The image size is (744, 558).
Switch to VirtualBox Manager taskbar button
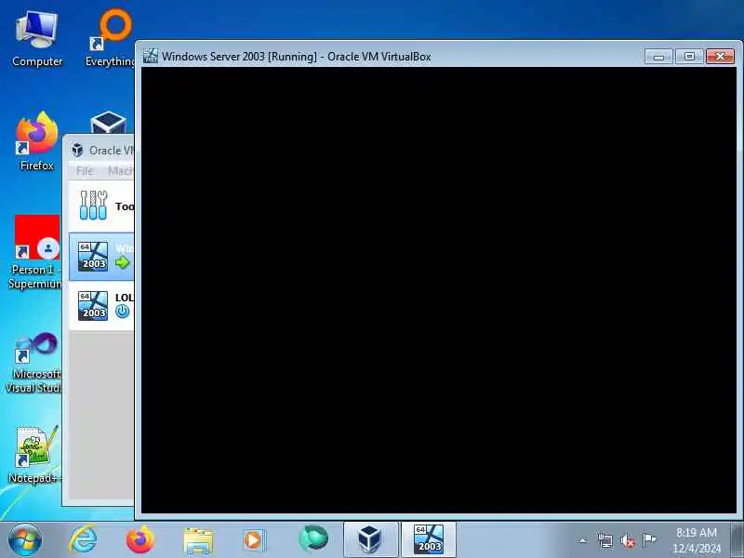point(370,540)
